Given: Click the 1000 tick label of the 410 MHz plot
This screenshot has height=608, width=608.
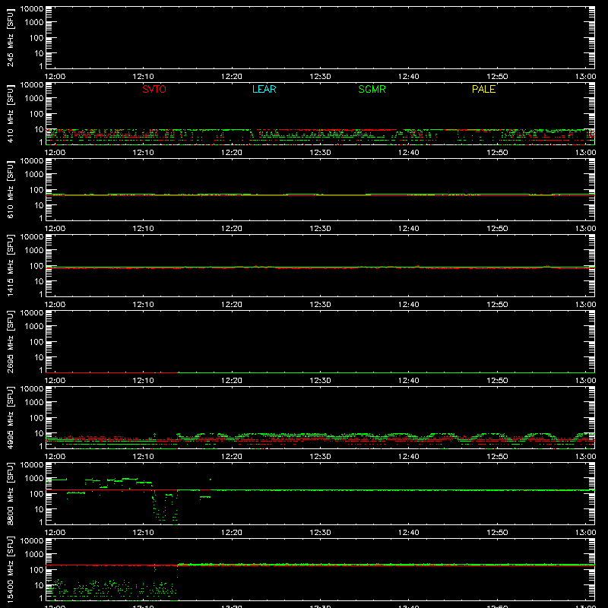Looking at the screenshot, I should coord(34,99).
